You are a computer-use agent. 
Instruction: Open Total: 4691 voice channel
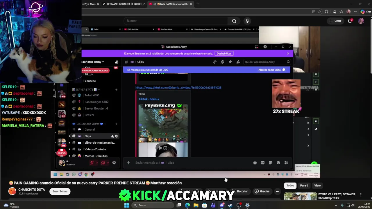point(95,95)
